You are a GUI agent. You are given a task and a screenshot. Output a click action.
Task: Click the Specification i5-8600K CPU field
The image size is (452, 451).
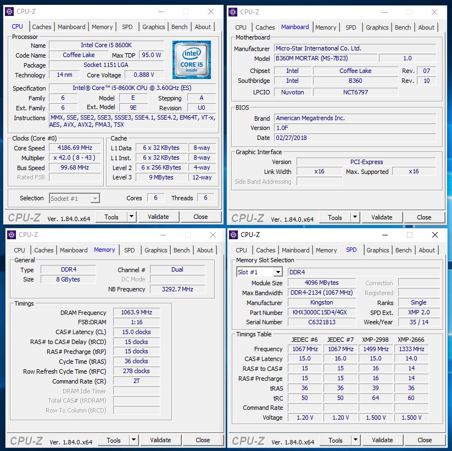[132, 88]
